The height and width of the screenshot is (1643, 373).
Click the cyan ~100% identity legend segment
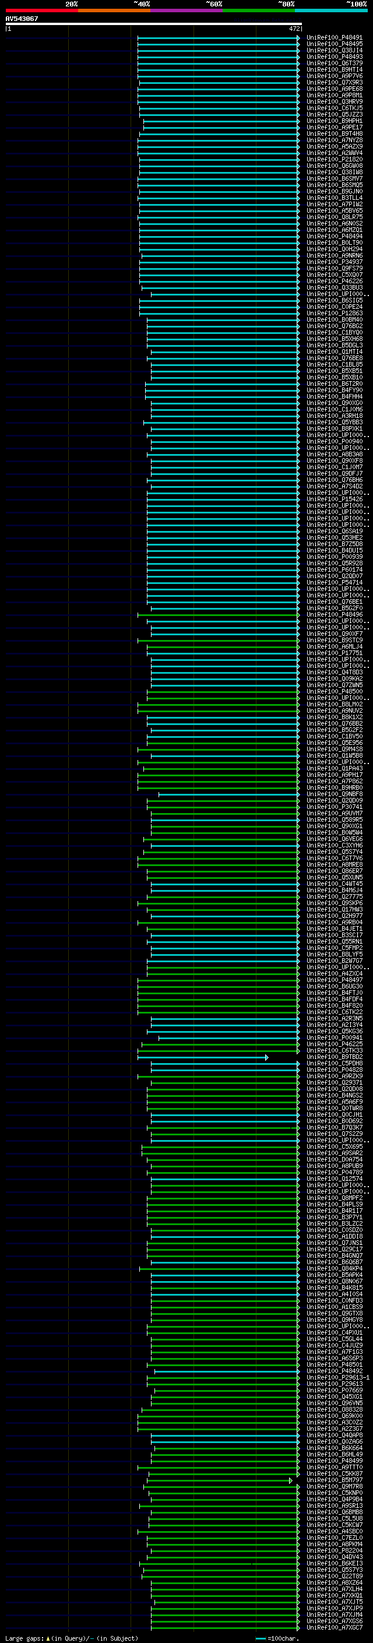point(332,10)
